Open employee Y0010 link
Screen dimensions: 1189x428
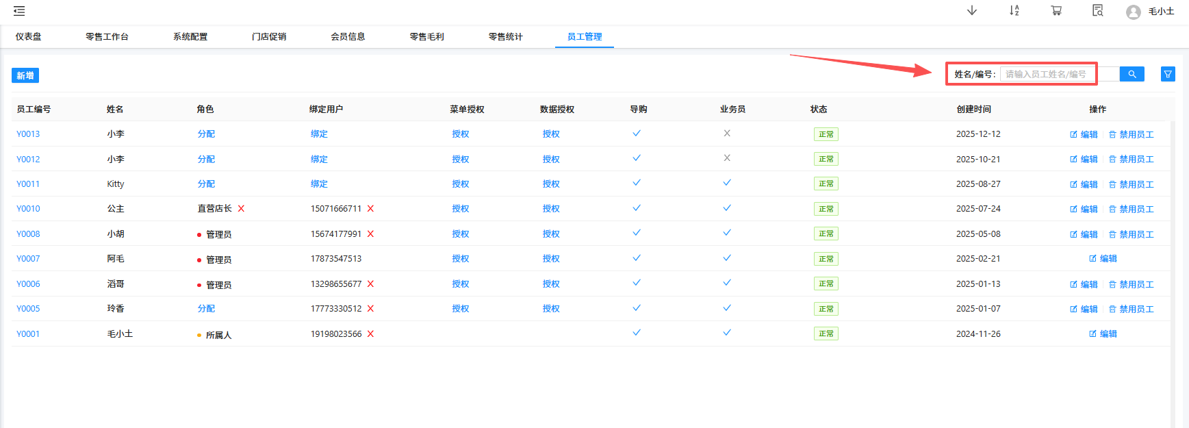click(28, 209)
